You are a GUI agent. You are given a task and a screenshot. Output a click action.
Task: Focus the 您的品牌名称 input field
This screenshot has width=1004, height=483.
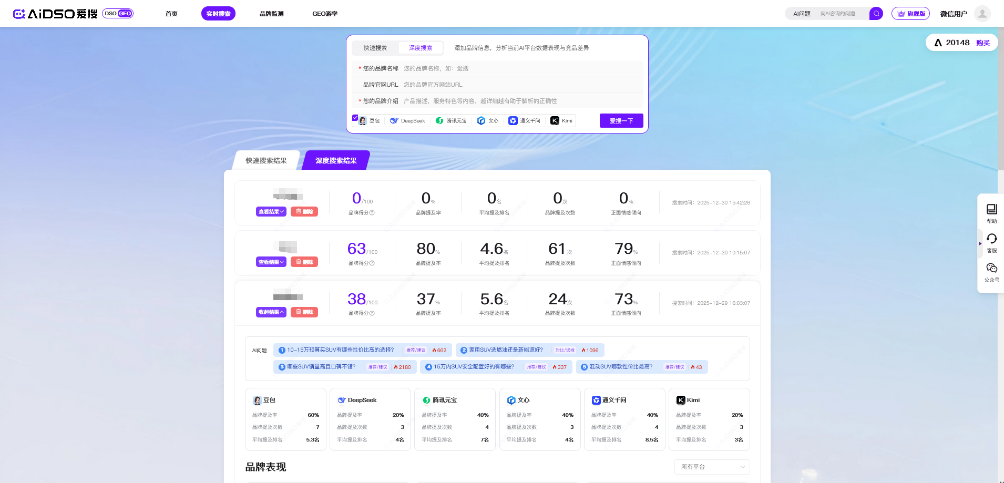coord(520,68)
